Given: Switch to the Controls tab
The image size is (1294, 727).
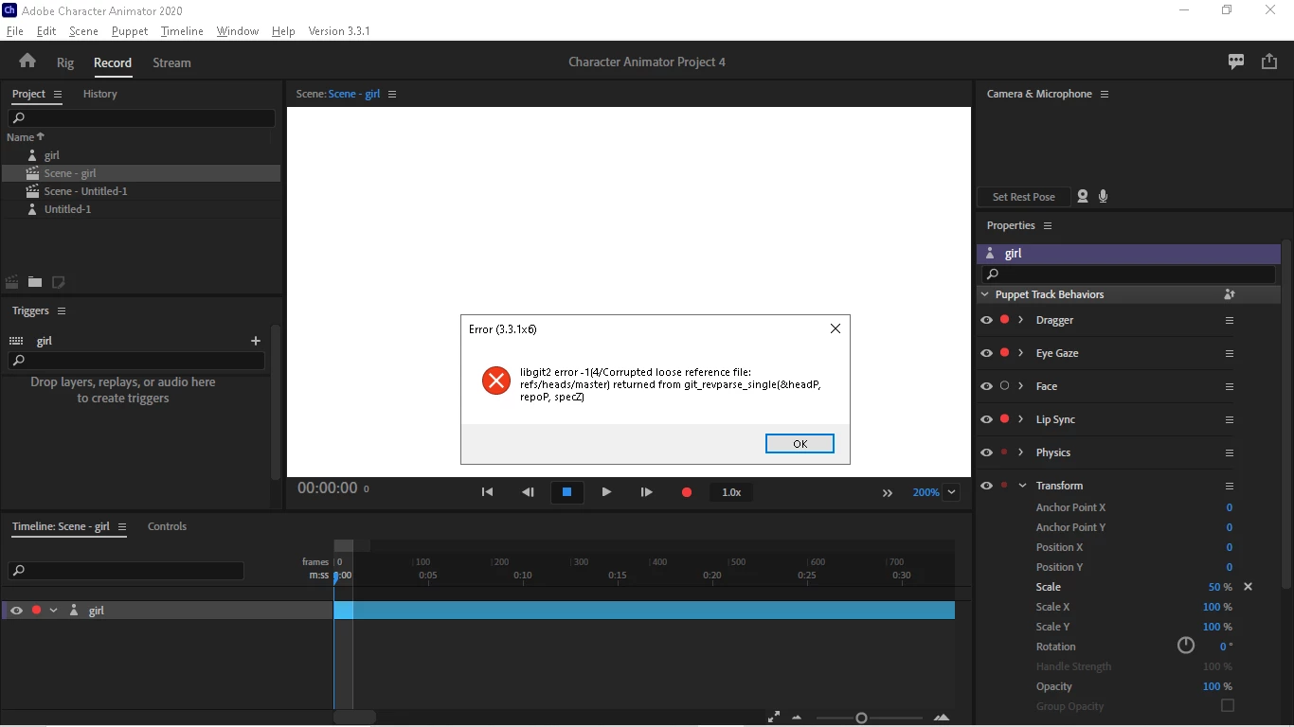Looking at the screenshot, I should pyautogui.click(x=168, y=526).
